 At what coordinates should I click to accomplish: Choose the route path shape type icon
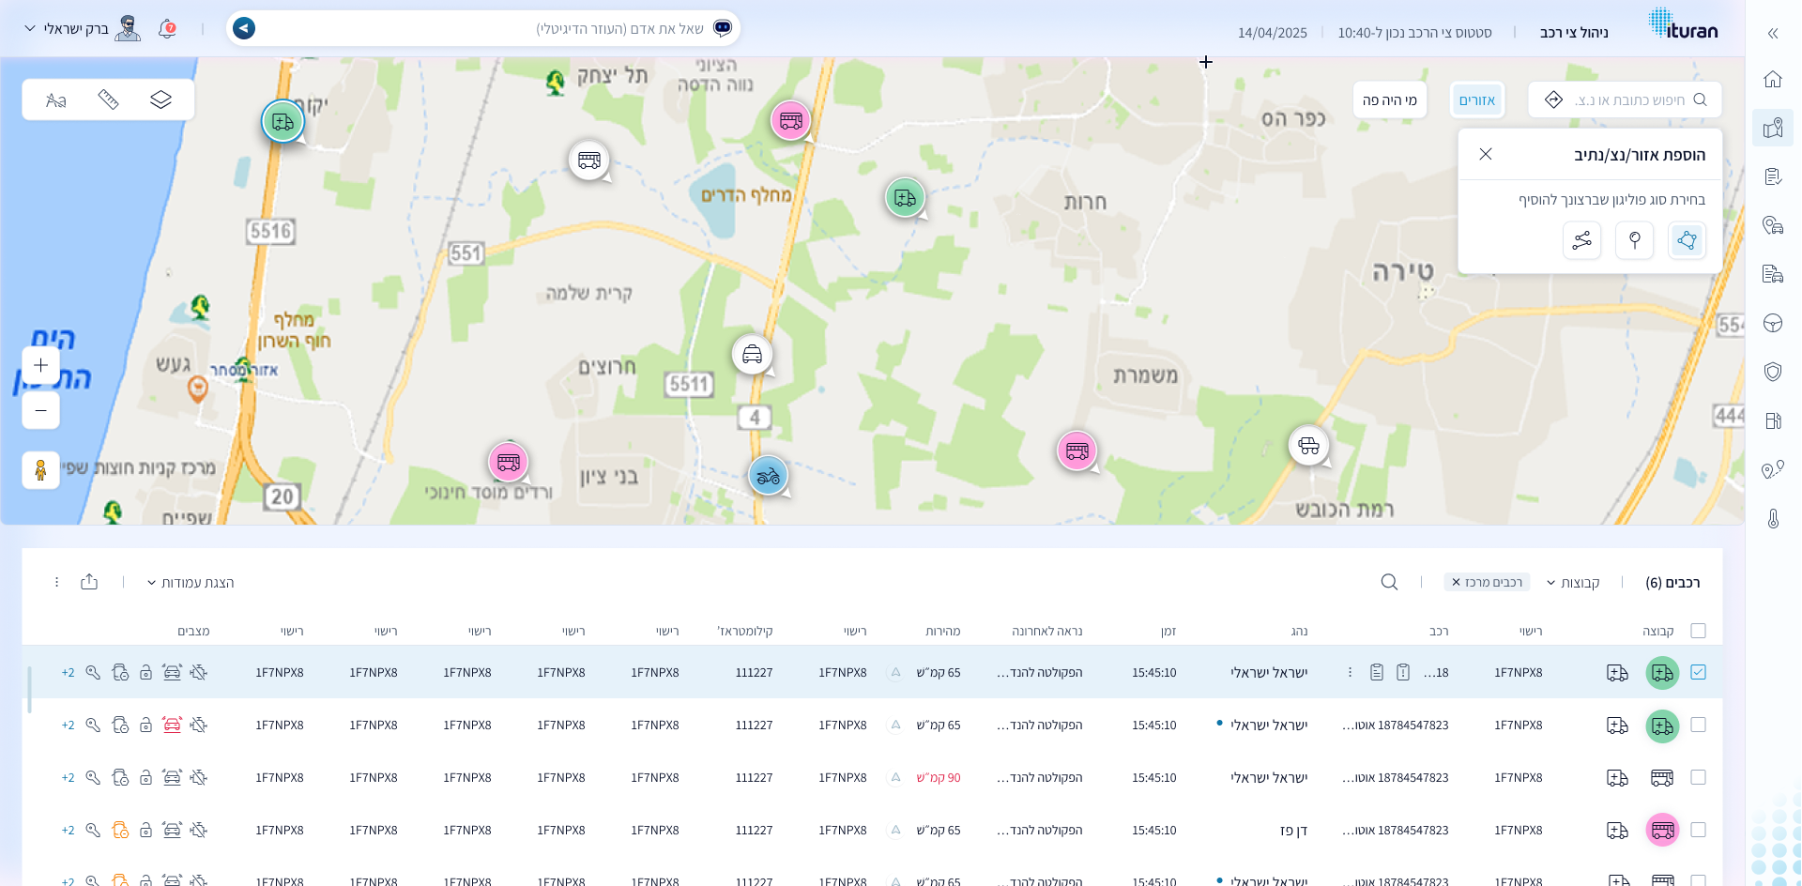pos(1581,240)
